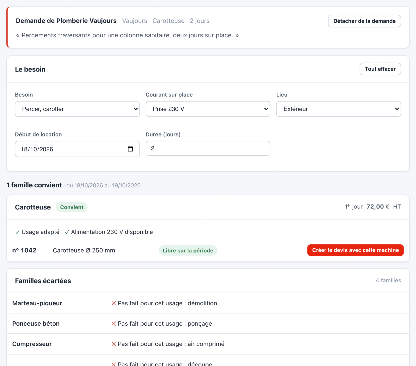
Task: Click the Demande de Plomberie Vaujours title
Action: coord(66,21)
